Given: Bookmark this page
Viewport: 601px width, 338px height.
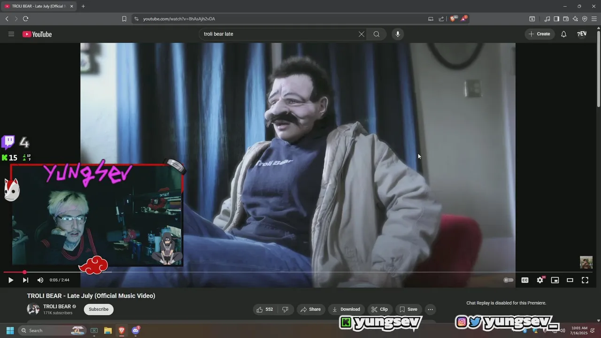Looking at the screenshot, I should click(x=124, y=19).
